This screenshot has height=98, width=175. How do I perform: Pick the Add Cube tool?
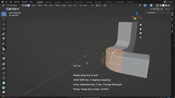(4, 54)
